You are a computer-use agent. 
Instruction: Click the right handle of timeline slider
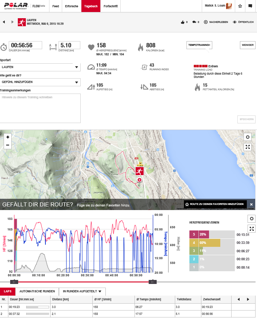tap(153, 282)
